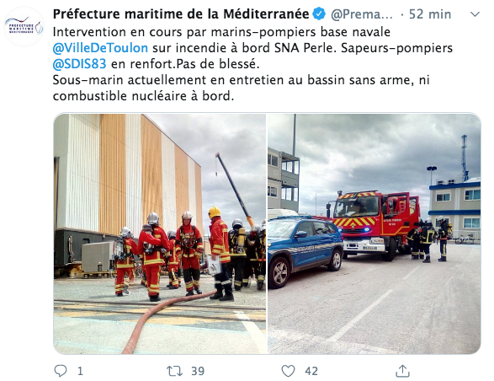The image size is (494, 381).
Task: Open the 52 min timestamp link
Action: pos(430,14)
